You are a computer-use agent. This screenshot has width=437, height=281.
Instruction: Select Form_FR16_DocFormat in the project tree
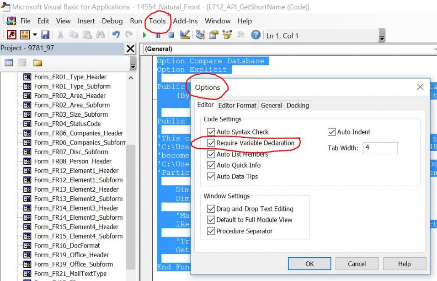67,246
